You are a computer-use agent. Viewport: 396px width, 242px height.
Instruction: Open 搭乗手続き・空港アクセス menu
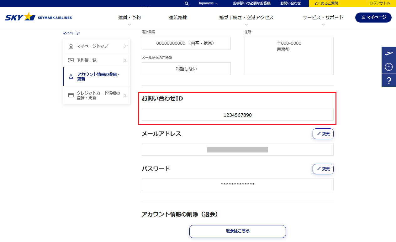246,18
